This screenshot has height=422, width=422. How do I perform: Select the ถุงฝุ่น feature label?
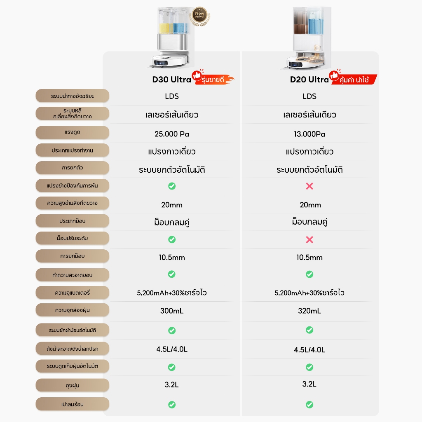pyautogui.click(x=73, y=386)
